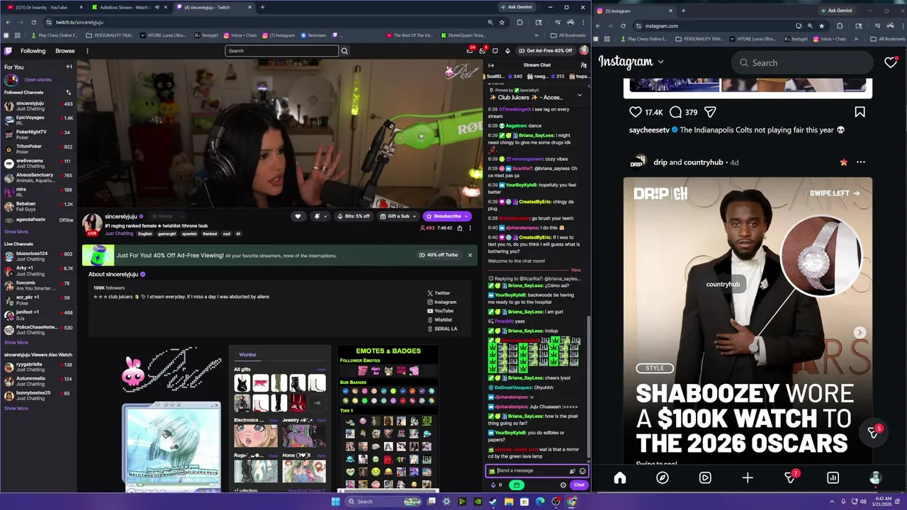
Task: Click the Twitch search magnifier button
Action: pos(344,50)
